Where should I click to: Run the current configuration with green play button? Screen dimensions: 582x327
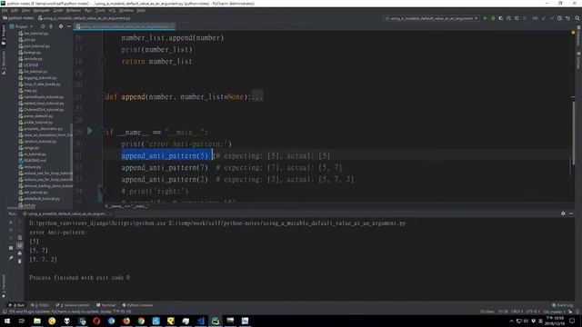pyautogui.click(x=485, y=18)
